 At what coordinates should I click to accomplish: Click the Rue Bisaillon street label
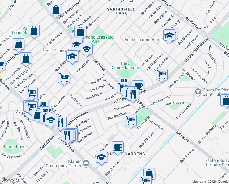pyautogui.click(x=117, y=116)
